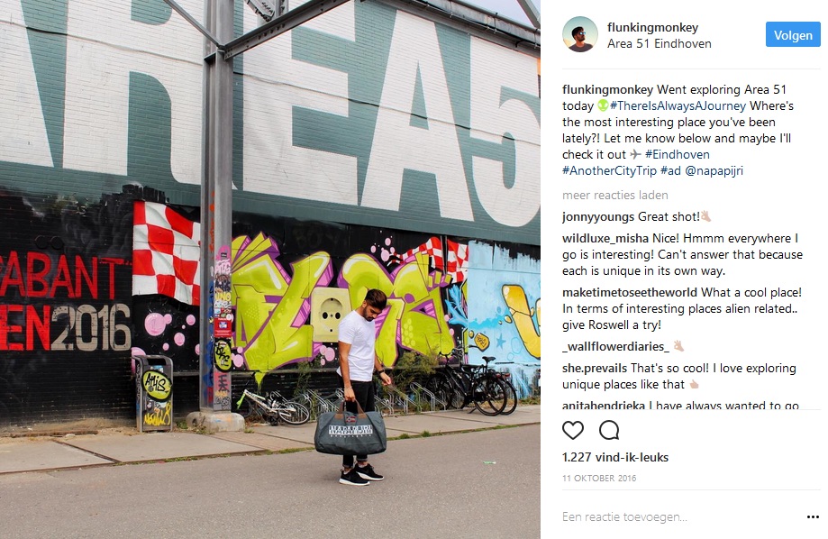Open the Area 51 Eindhoven location link
Viewport: 828px width, 539px height.
tap(659, 44)
